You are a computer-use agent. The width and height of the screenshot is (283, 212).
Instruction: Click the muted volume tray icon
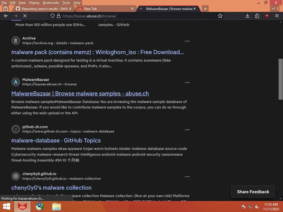[x=257, y=206]
